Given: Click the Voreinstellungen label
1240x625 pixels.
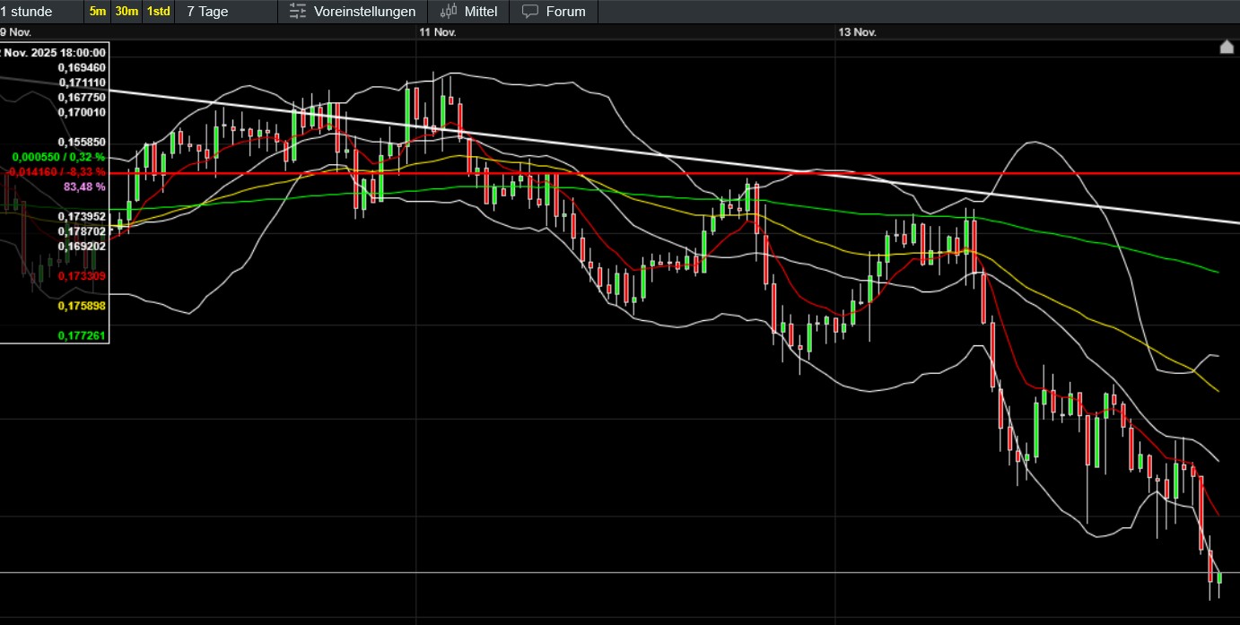Looking at the screenshot, I should click(364, 12).
